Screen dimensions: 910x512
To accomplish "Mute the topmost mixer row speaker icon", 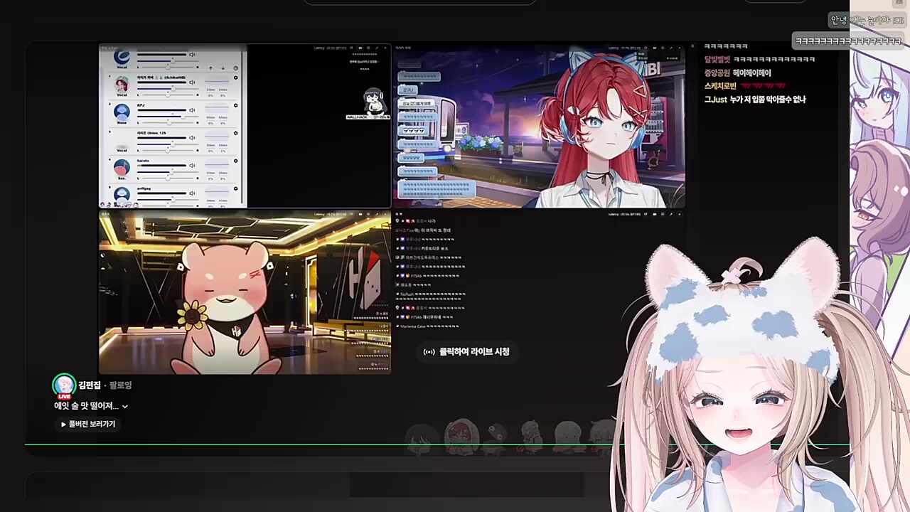I will click(x=192, y=55).
